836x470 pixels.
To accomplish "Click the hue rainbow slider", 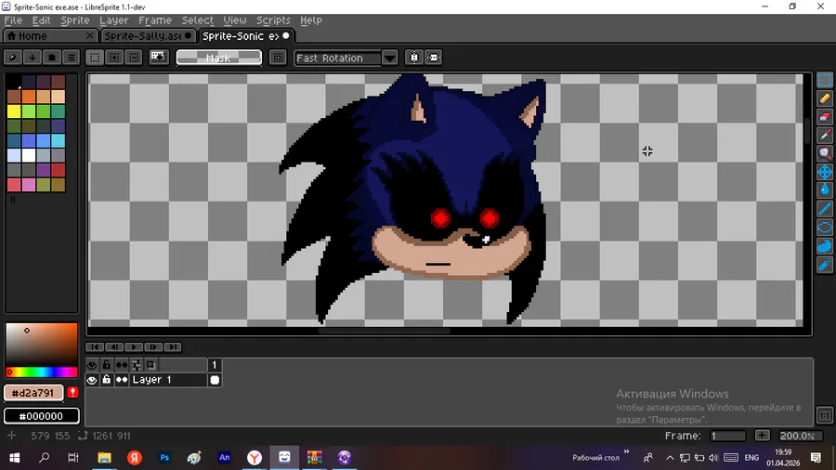I will (42, 372).
